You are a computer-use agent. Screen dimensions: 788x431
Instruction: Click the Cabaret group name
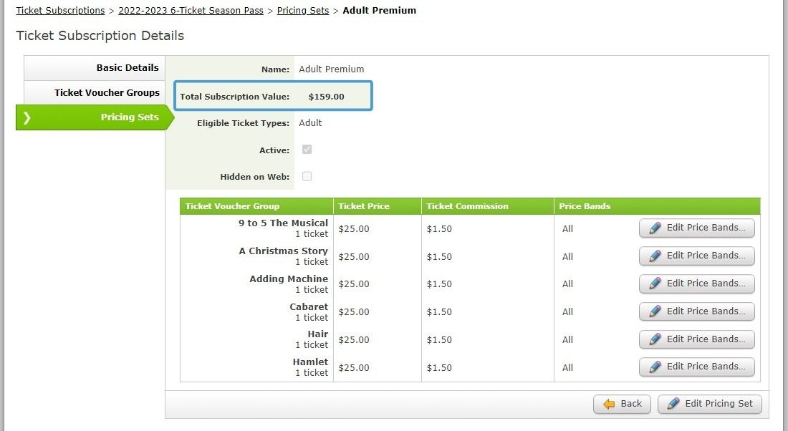pyautogui.click(x=309, y=307)
